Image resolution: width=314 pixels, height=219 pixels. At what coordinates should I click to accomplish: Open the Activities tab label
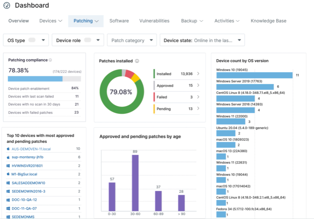click(224, 21)
